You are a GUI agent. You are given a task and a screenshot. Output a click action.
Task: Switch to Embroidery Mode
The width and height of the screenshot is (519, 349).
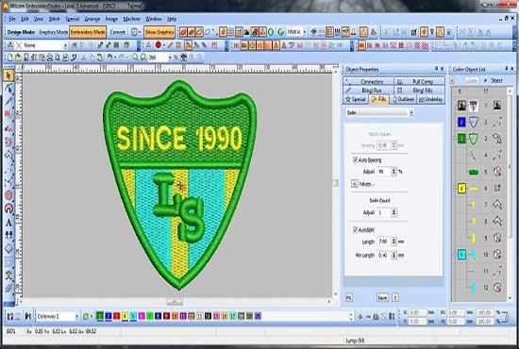point(88,32)
